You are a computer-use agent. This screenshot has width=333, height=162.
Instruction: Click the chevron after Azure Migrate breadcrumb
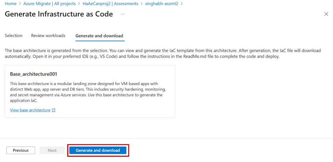click(x=79, y=4)
